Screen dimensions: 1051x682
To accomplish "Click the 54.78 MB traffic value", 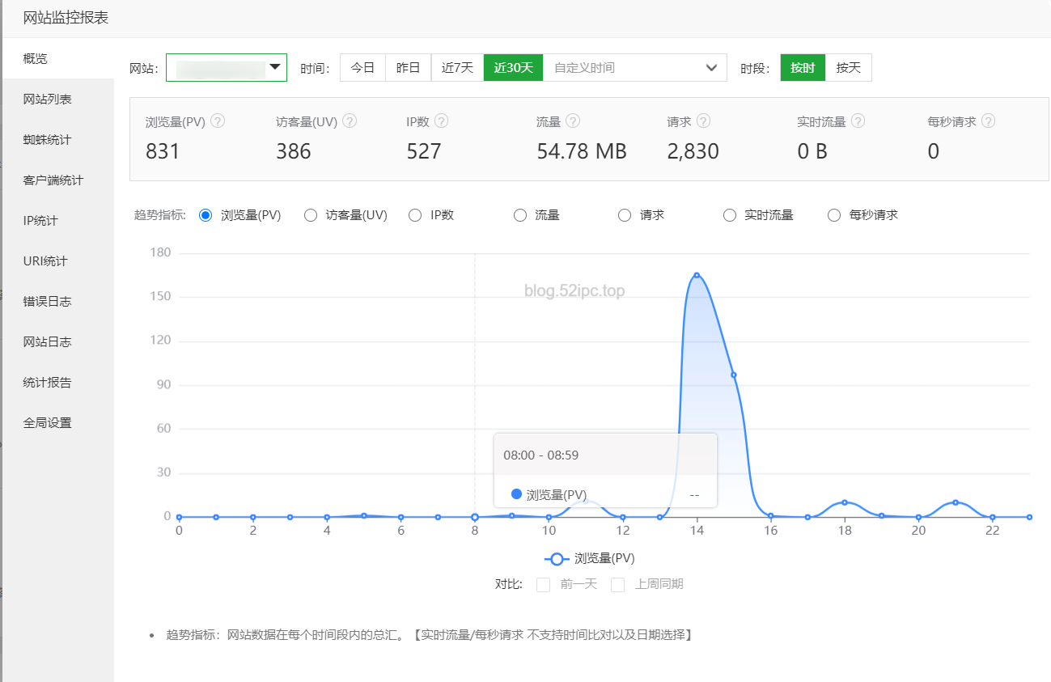I will point(582,151).
